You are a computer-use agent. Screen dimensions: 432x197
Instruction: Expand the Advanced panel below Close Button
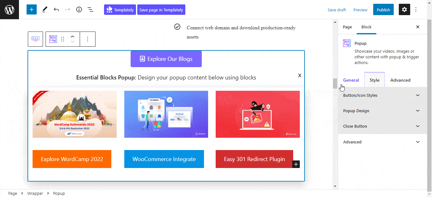382,142
